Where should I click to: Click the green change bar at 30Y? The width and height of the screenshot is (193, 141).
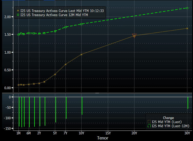[x=188, y=103]
